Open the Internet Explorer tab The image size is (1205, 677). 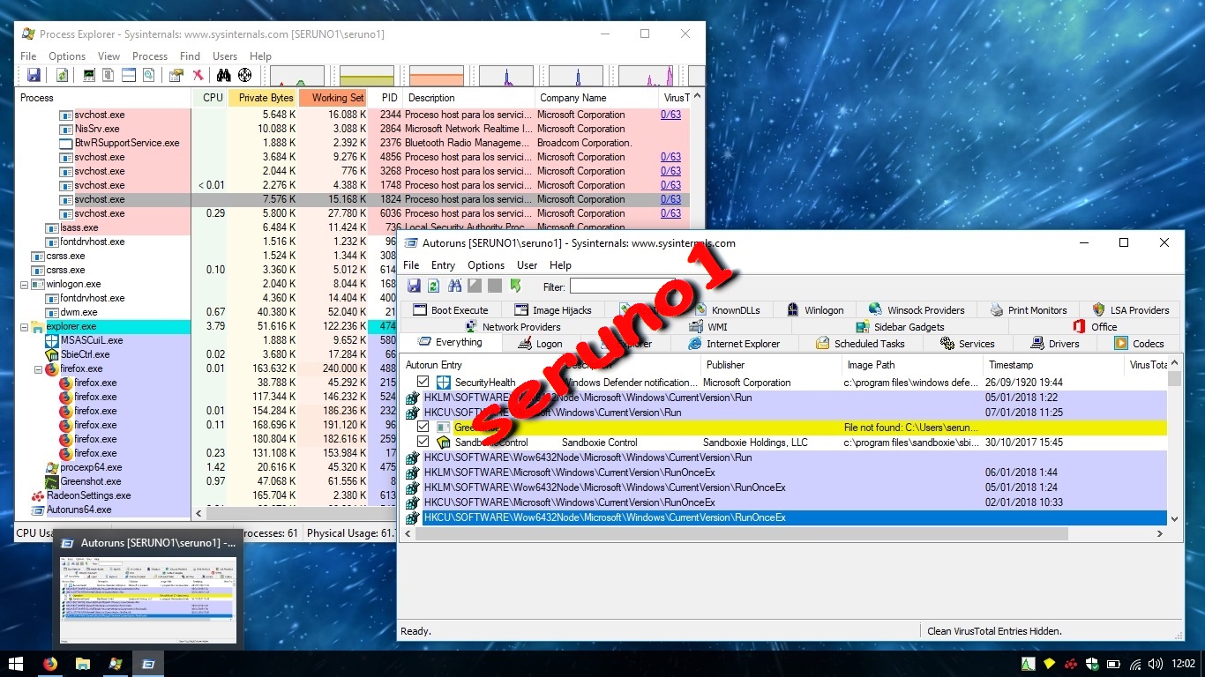click(735, 344)
